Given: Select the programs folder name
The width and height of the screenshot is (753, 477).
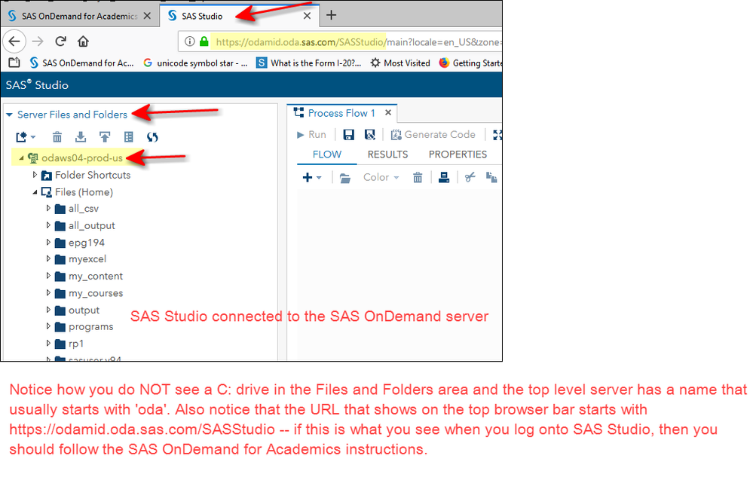Looking at the screenshot, I should [90, 327].
